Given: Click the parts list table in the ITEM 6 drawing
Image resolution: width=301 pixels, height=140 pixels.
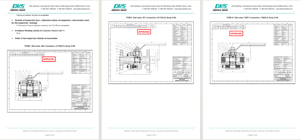Looking at the screenshot, I should pos(81,63).
